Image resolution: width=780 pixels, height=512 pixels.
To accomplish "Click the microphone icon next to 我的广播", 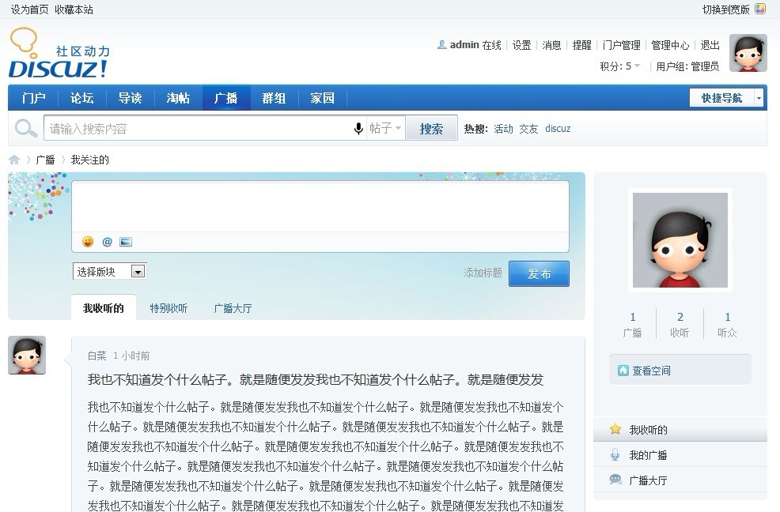I will tap(615, 454).
